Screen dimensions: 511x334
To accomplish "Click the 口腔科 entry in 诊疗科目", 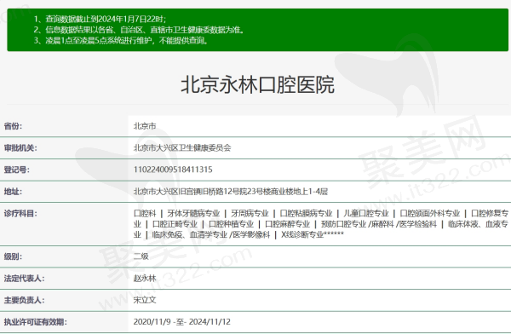I will (x=145, y=214).
